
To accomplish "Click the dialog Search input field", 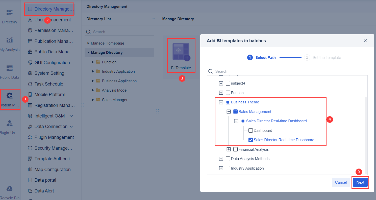I will pyautogui.click(x=287, y=71).
